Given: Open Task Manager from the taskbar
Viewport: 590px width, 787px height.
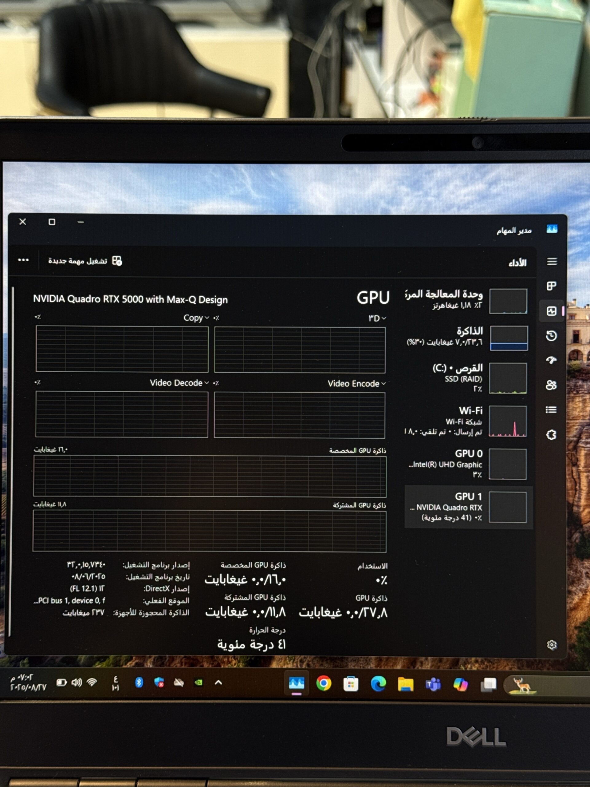Looking at the screenshot, I should (297, 683).
